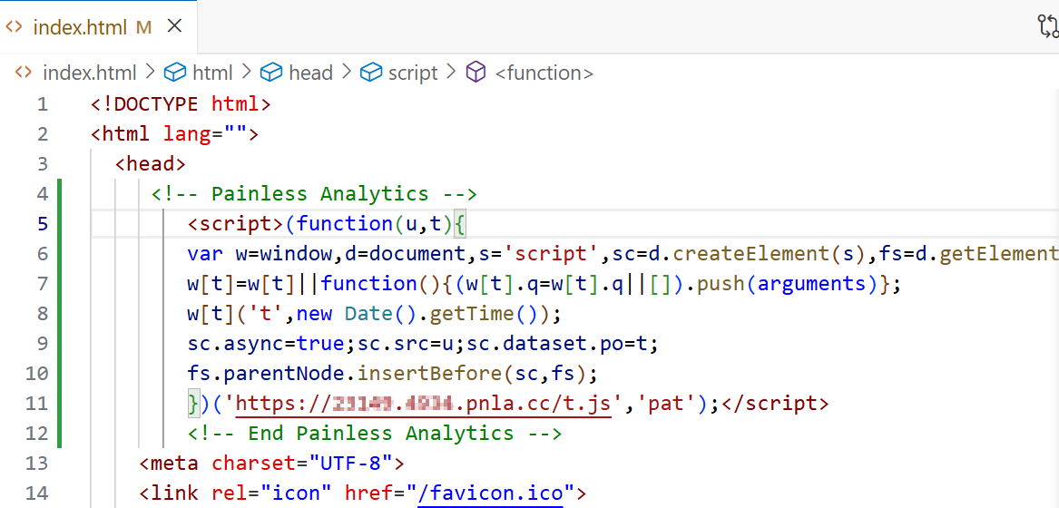Click index.html in the breadcrumb
Viewport: 1059px width, 508px height.
point(89,73)
